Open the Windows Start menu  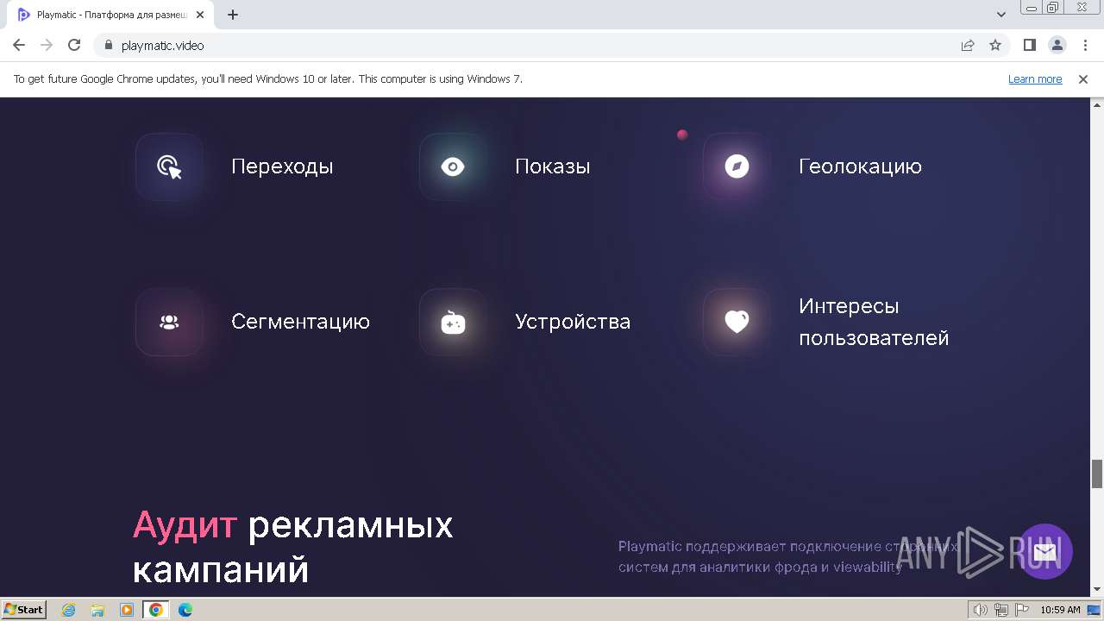coord(24,609)
